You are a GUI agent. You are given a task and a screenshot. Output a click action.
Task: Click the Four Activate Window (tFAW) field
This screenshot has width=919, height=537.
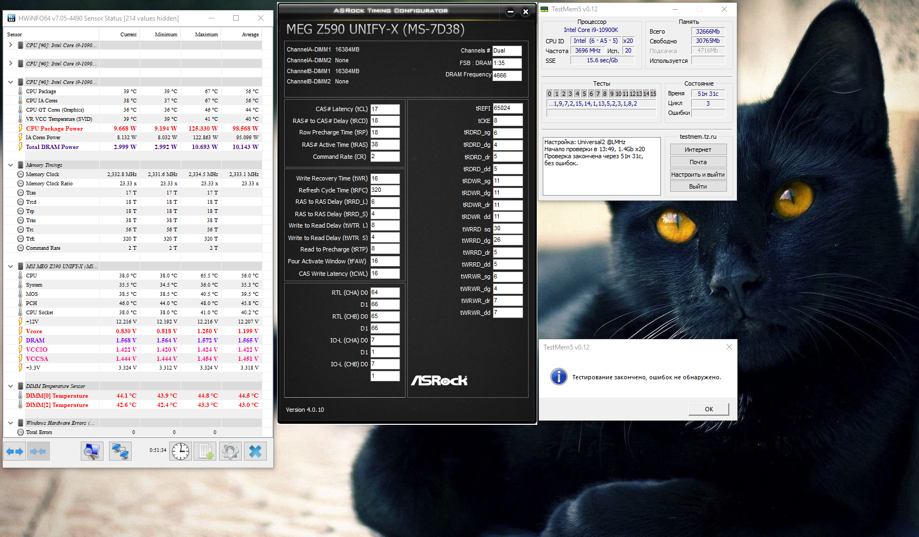tap(385, 261)
